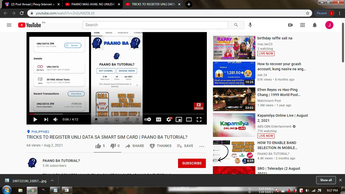Start voice search with the microphone
The image size is (345, 194).
click(250, 25)
